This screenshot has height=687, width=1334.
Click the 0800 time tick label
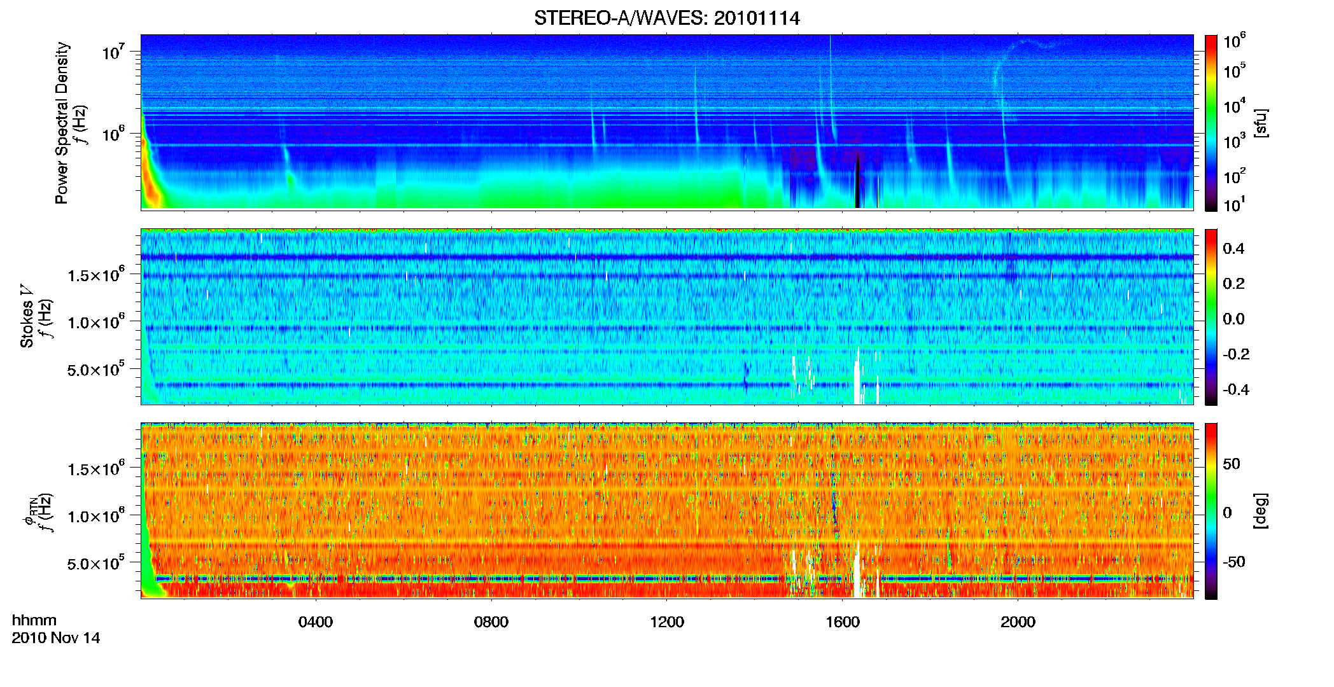click(x=491, y=622)
